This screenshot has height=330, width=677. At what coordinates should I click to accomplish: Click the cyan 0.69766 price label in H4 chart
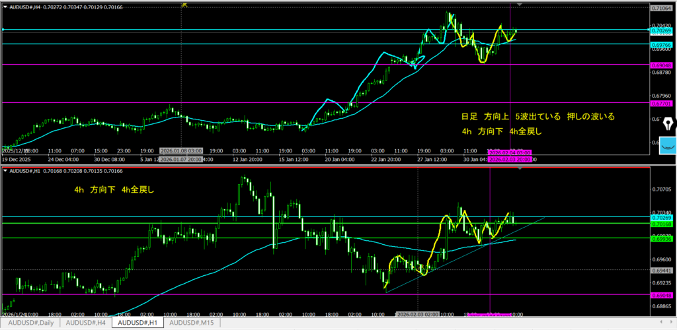point(661,44)
